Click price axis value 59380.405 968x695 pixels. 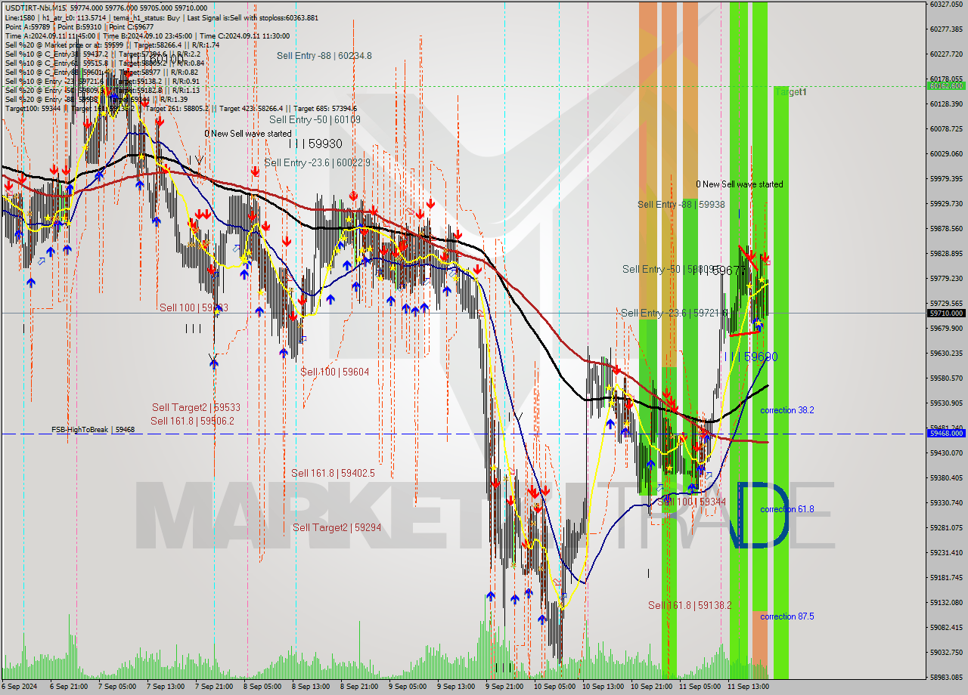tap(946, 477)
